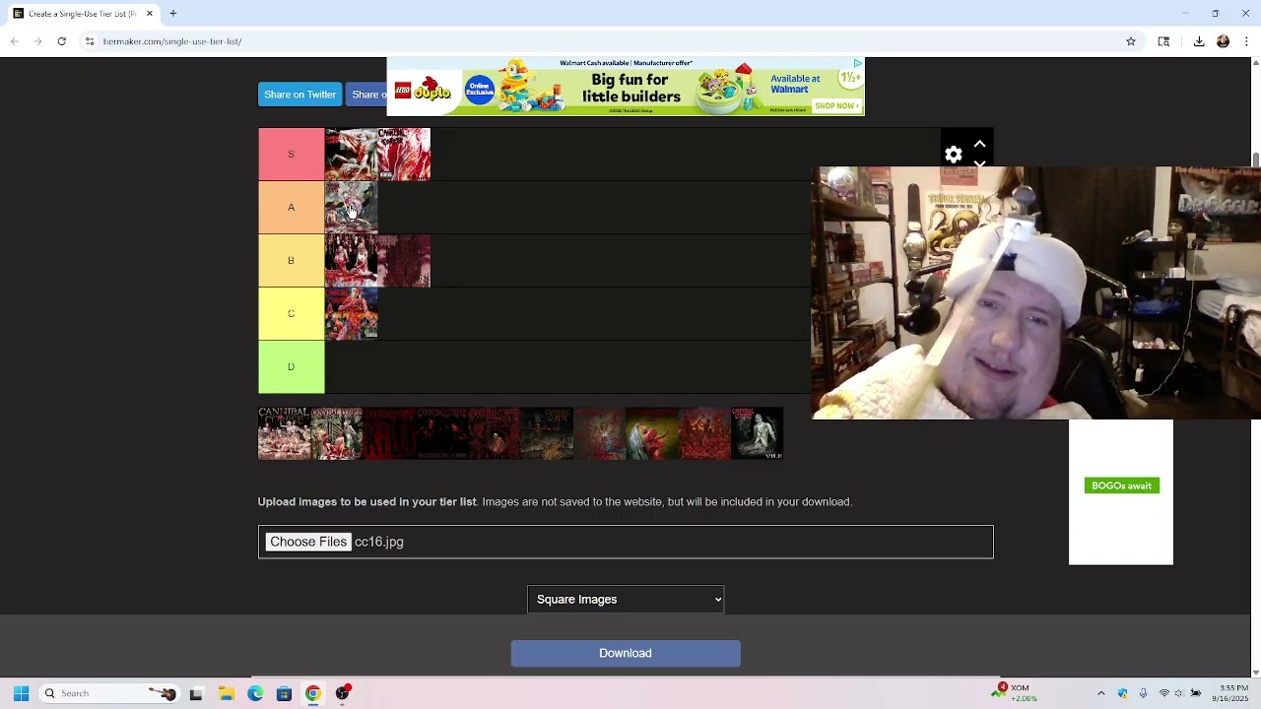The width and height of the screenshot is (1261, 709).
Task: Open the Chrome three-dot menu
Action: coord(1247,41)
